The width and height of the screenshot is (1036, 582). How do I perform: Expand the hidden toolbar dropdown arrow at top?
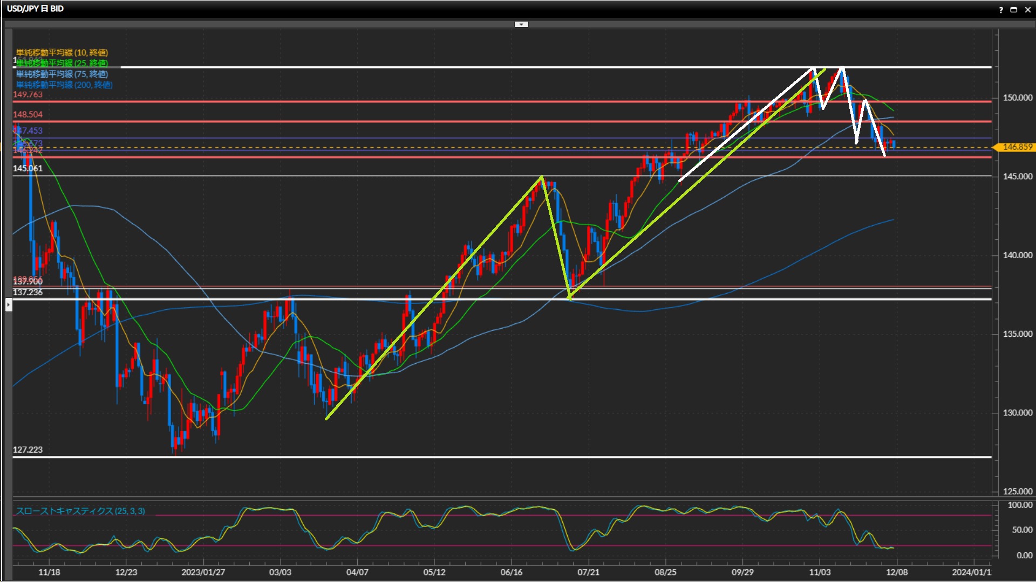click(x=521, y=24)
